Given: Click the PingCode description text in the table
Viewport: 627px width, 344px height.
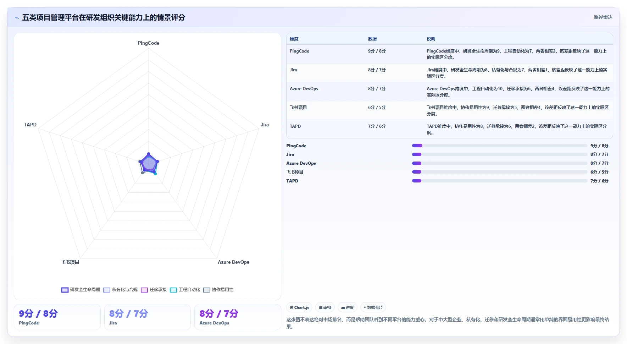Looking at the screenshot, I should tap(517, 54).
